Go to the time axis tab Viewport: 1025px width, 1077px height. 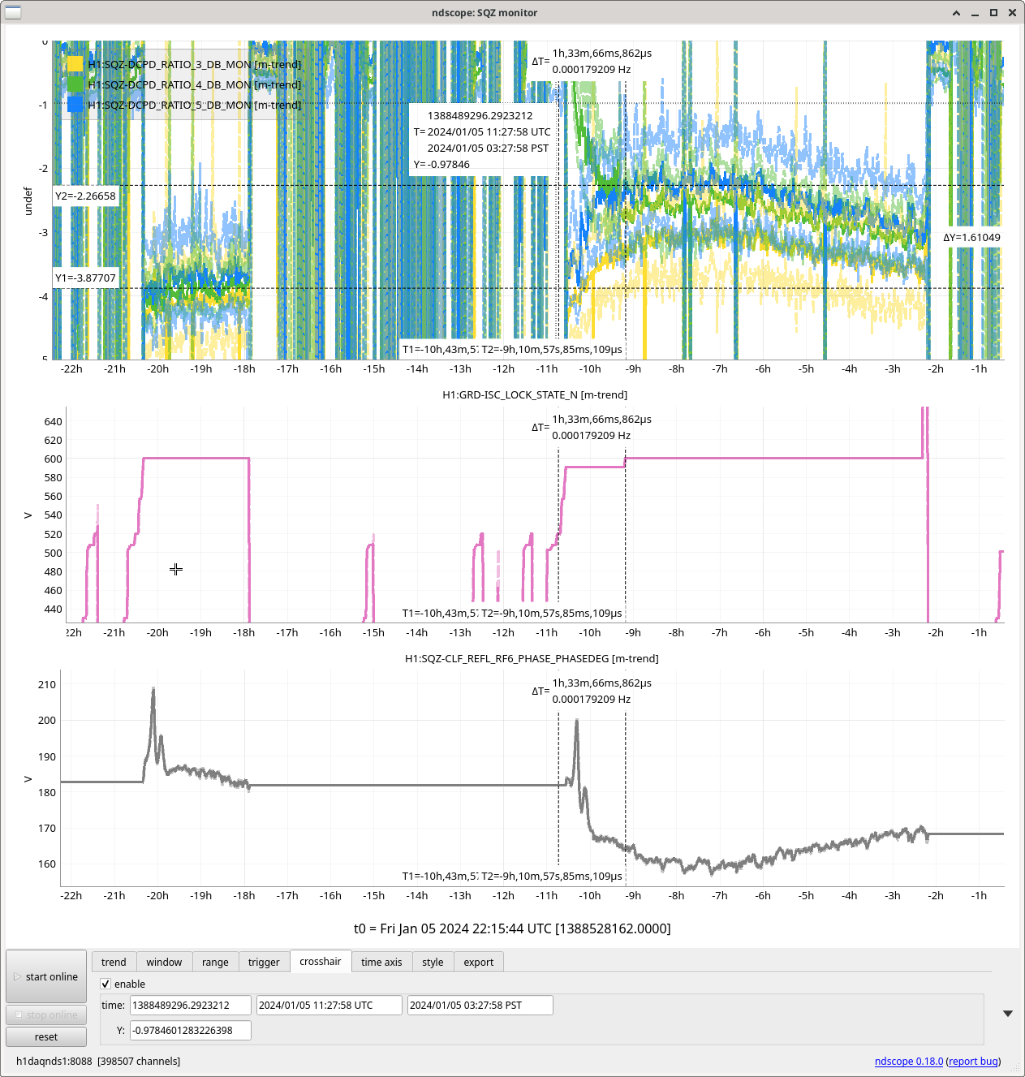381,962
